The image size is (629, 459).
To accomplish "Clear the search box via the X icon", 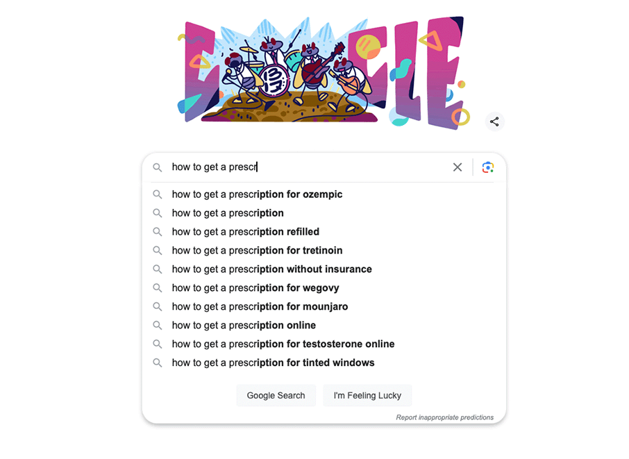I will pyautogui.click(x=457, y=167).
